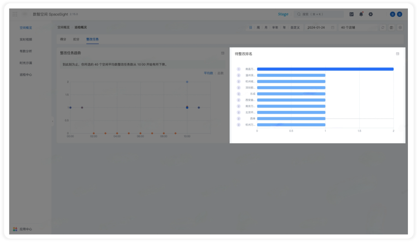The height and width of the screenshot is (242, 418).
Task: Click the first blue user avatar
Action: click(392, 14)
